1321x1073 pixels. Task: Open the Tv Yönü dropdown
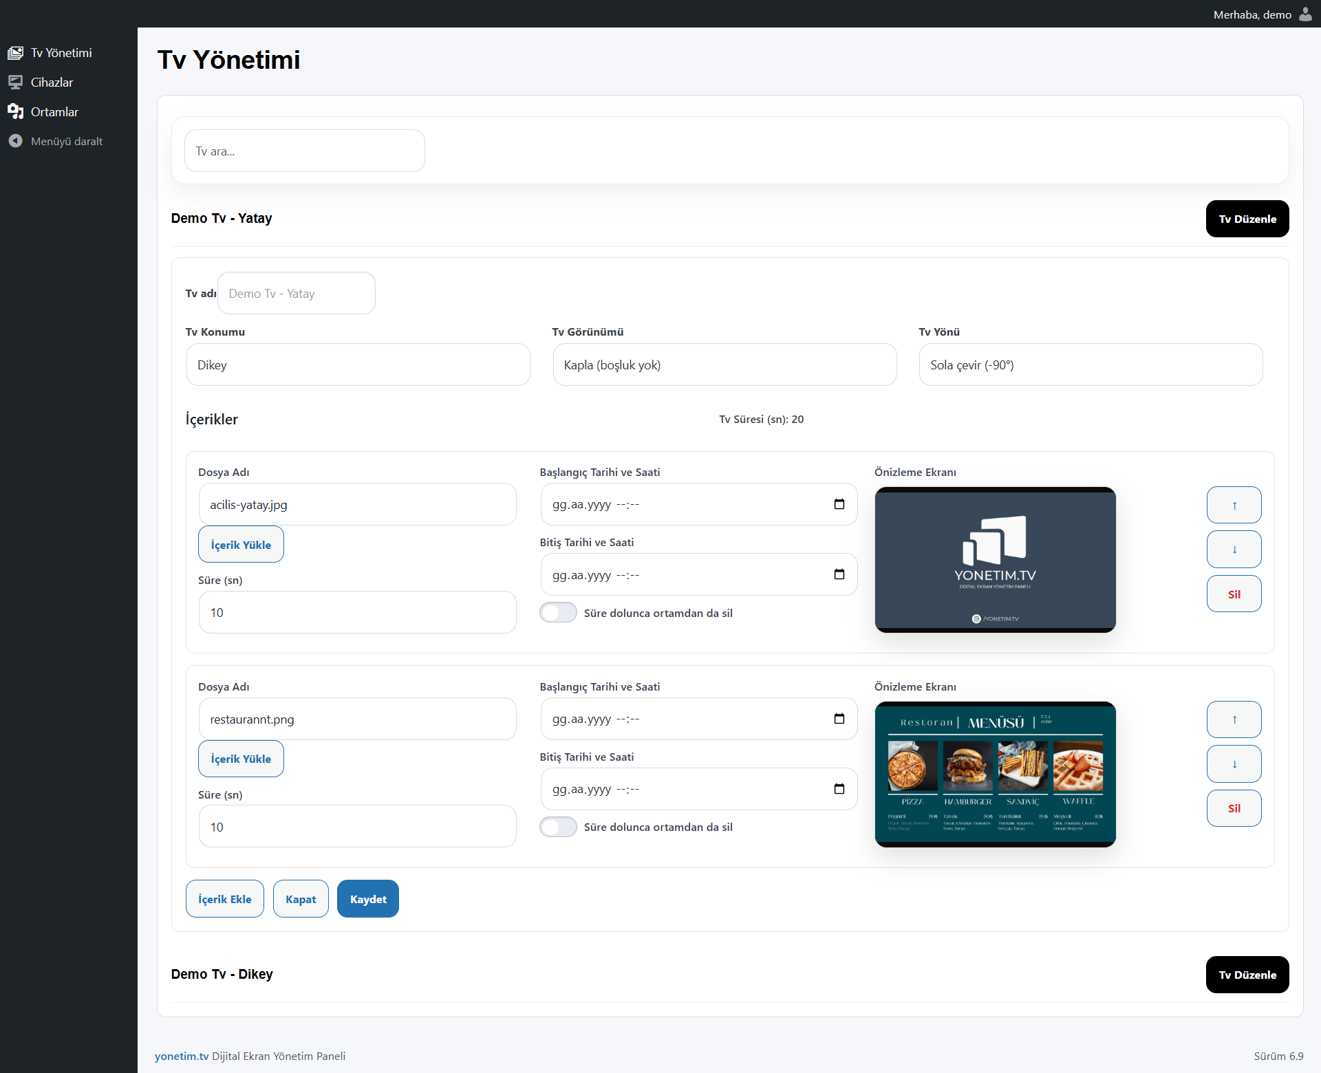click(1090, 365)
